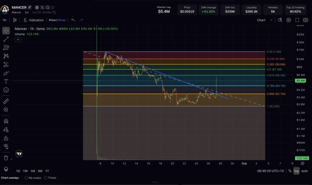This screenshot has width=312, height=185.
Task: Redo the last chart action
Action: click(81, 20)
